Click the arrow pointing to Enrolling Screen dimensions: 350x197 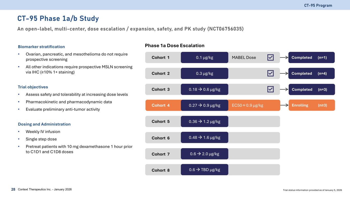284,105
